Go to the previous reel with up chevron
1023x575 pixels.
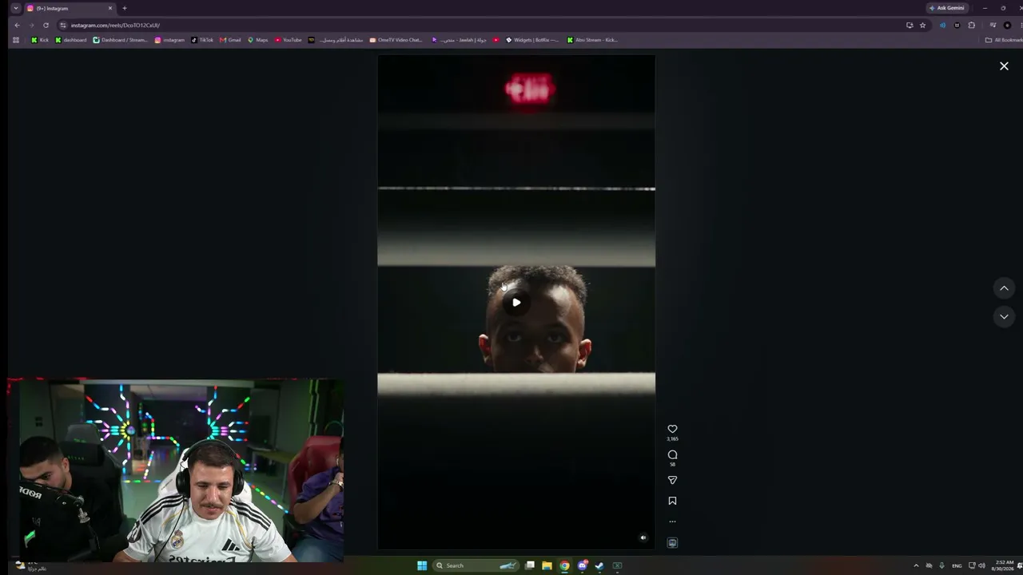[1004, 288]
